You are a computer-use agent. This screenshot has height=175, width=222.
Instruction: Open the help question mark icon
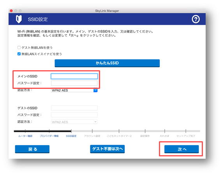point(196,19)
